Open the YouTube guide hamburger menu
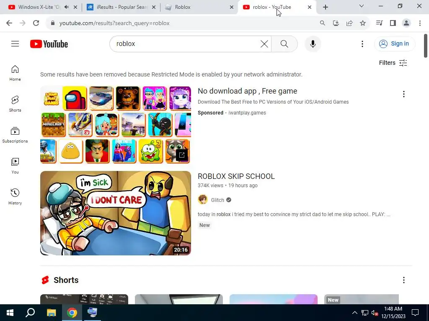The width and height of the screenshot is (429, 321). pyautogui.click(x=15, y=43)
